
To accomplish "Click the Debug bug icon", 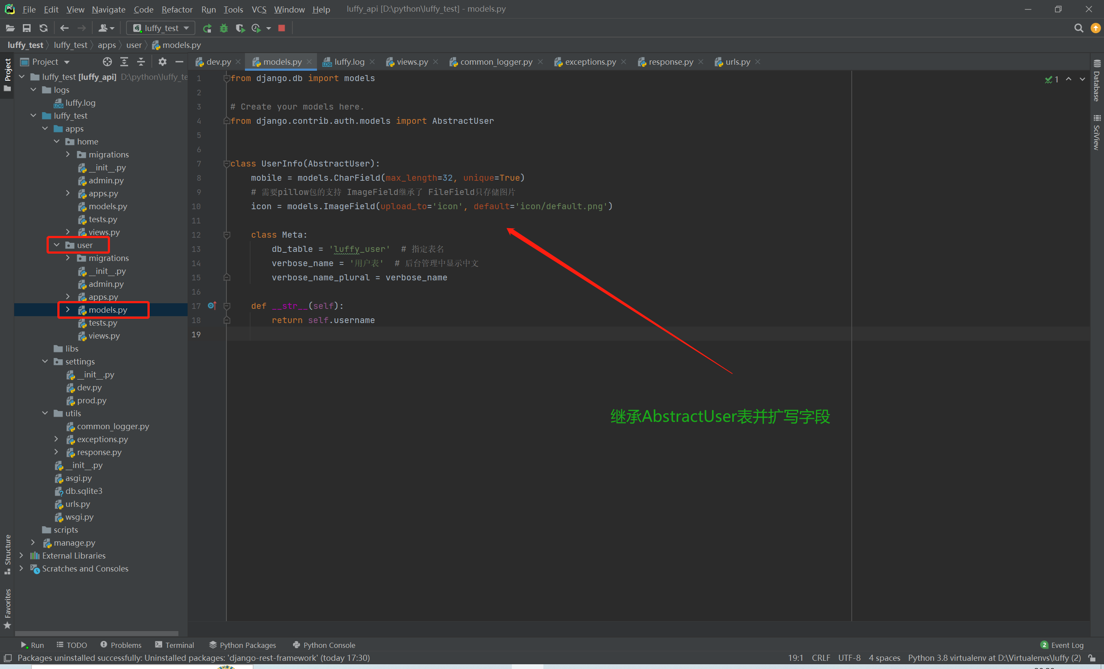I will tap(223, 28).
